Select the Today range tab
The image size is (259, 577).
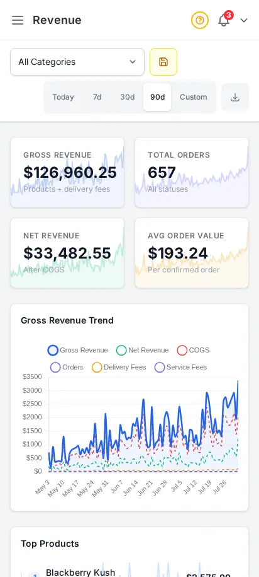[63, 97]
